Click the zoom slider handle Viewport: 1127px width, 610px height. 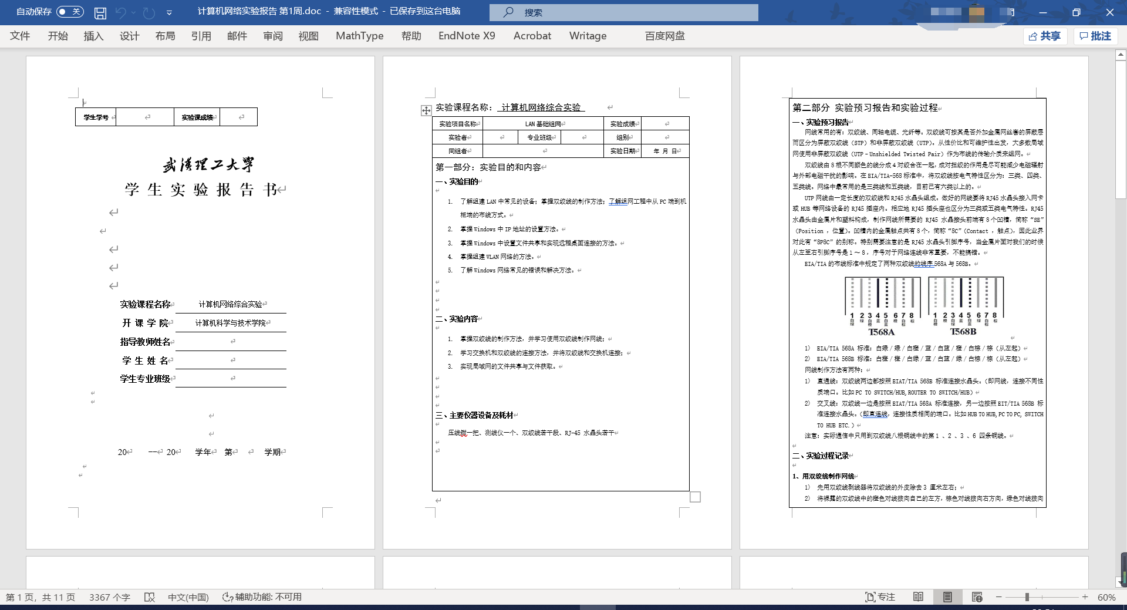[1027, 597]
